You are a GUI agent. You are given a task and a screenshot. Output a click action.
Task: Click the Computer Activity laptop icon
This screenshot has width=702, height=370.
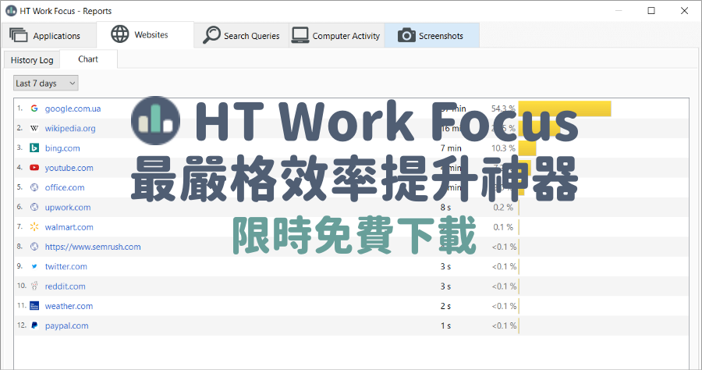300,35
